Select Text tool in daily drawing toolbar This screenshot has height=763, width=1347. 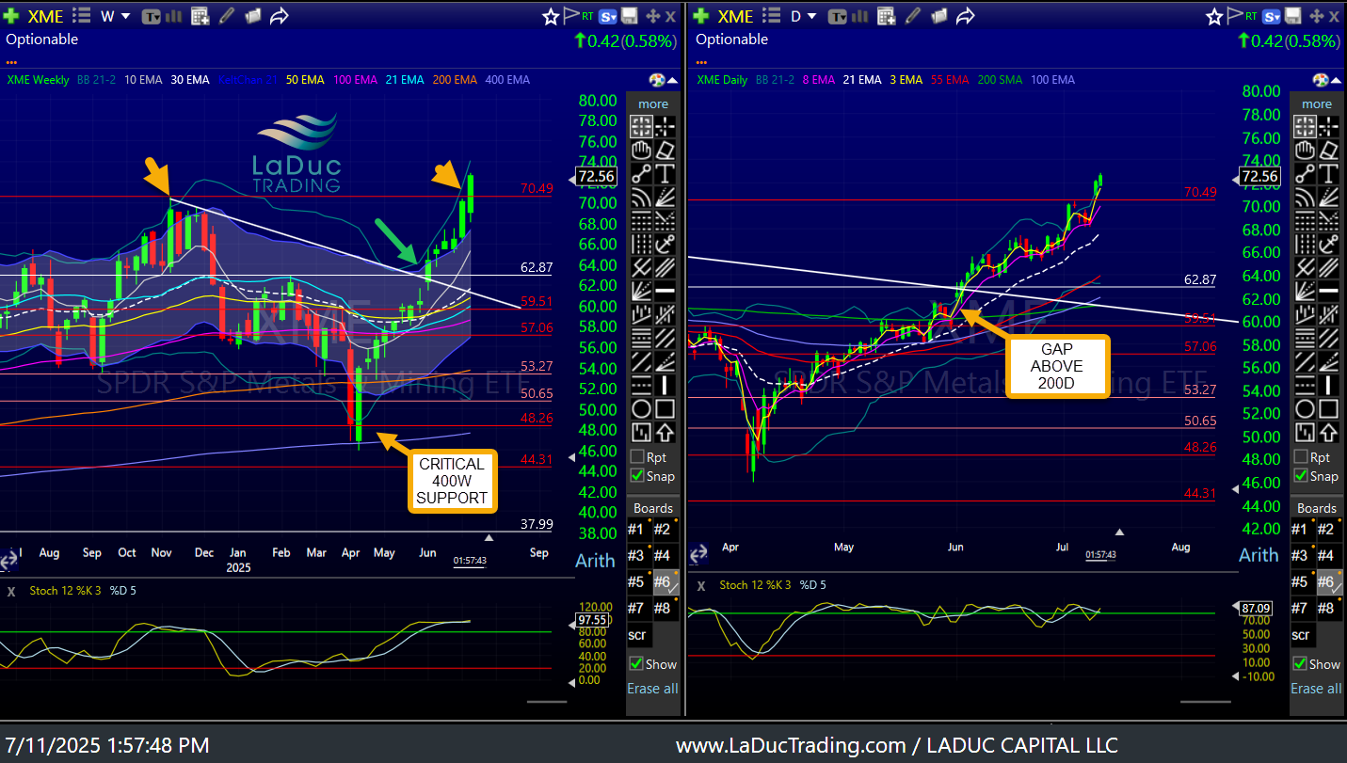(1328, 174)
